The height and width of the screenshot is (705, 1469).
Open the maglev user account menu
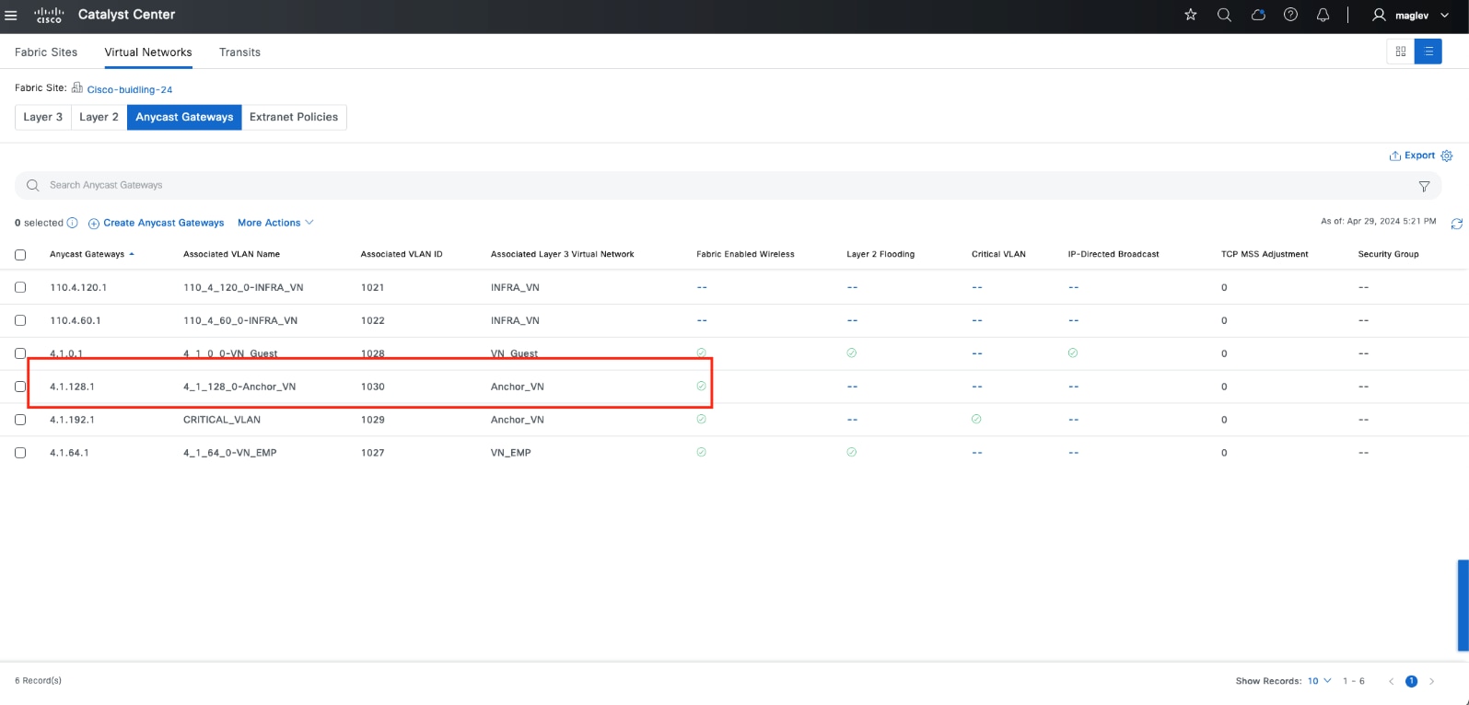(1411, 15)
